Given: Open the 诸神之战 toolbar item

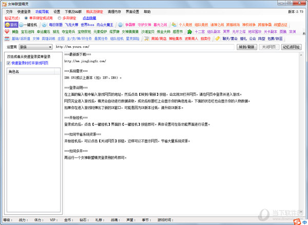Looking at the screenshot, I should pos(217,25).
